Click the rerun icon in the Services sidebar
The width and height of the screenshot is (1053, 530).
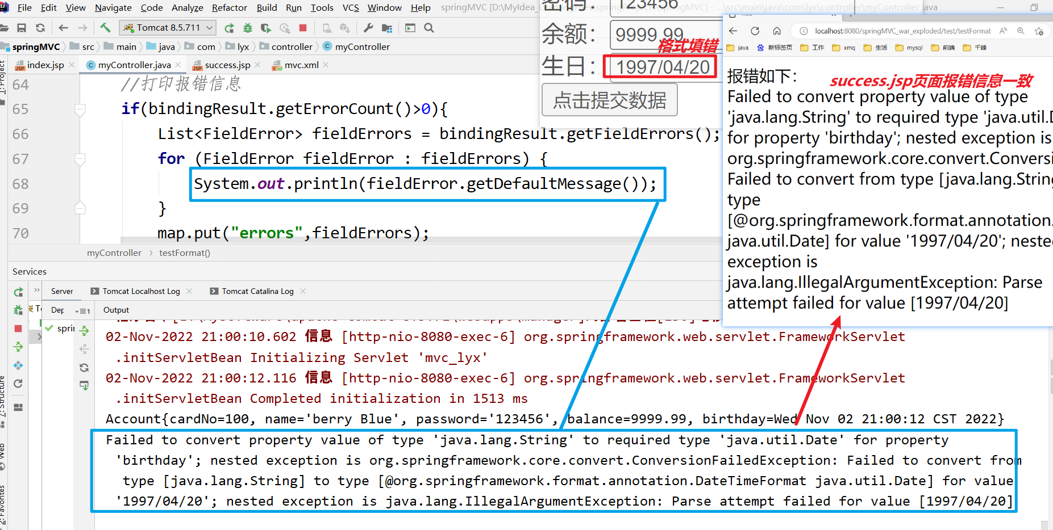pyautogui.click(x=18, y=292)
